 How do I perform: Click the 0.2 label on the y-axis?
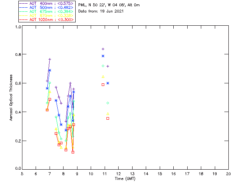click(18, 141)
